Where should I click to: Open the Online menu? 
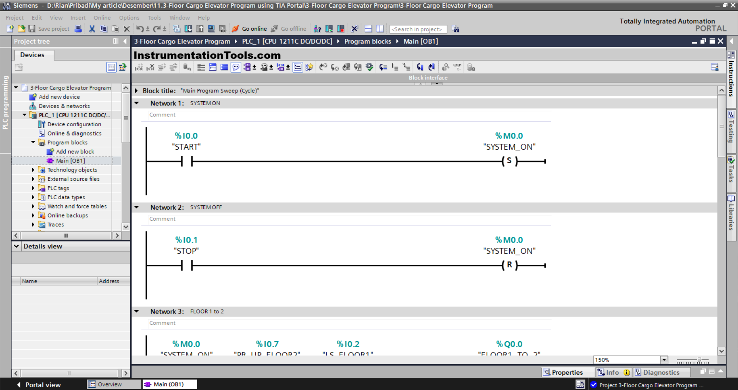pos(102,18)
